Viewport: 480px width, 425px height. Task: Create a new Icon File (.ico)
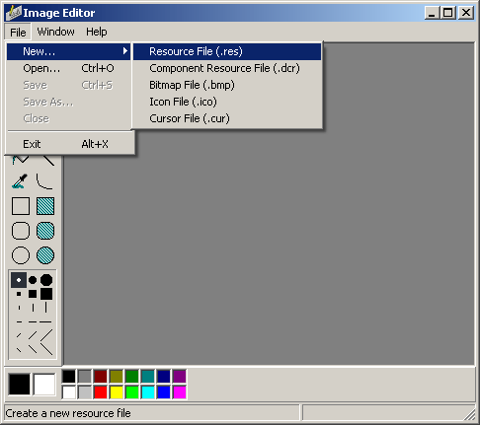[227, 102]
